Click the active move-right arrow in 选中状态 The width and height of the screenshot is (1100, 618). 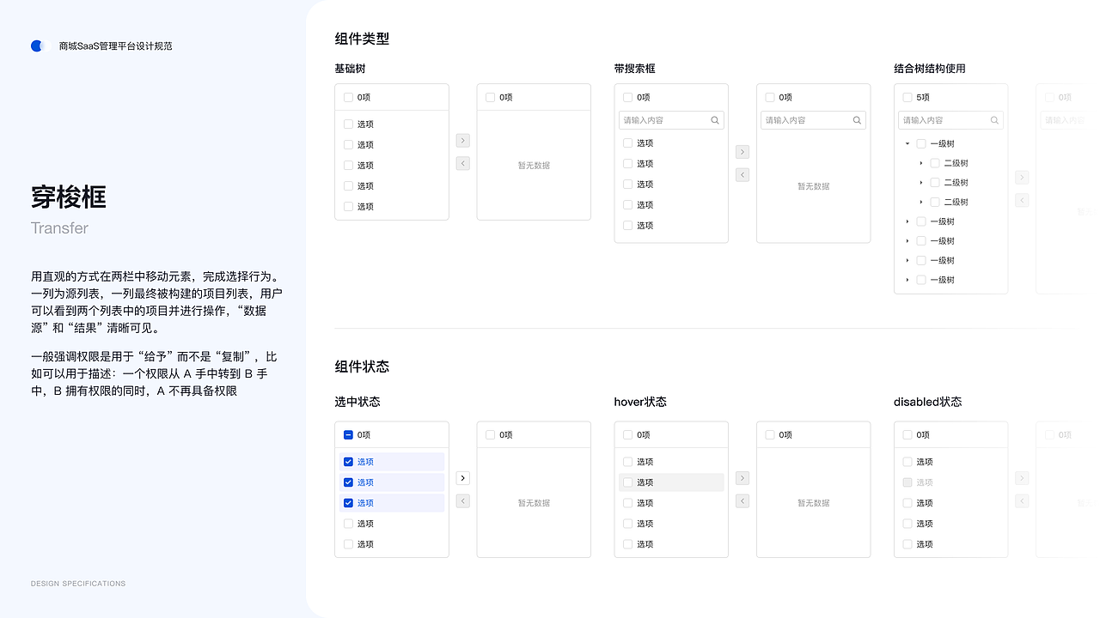[463, 478]
